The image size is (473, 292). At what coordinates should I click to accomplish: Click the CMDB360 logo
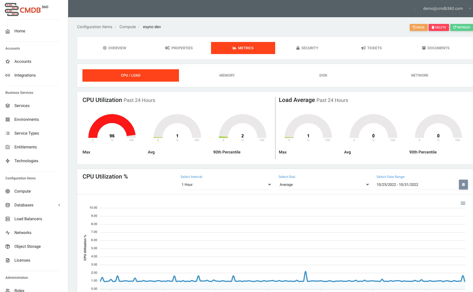[26, 10]
